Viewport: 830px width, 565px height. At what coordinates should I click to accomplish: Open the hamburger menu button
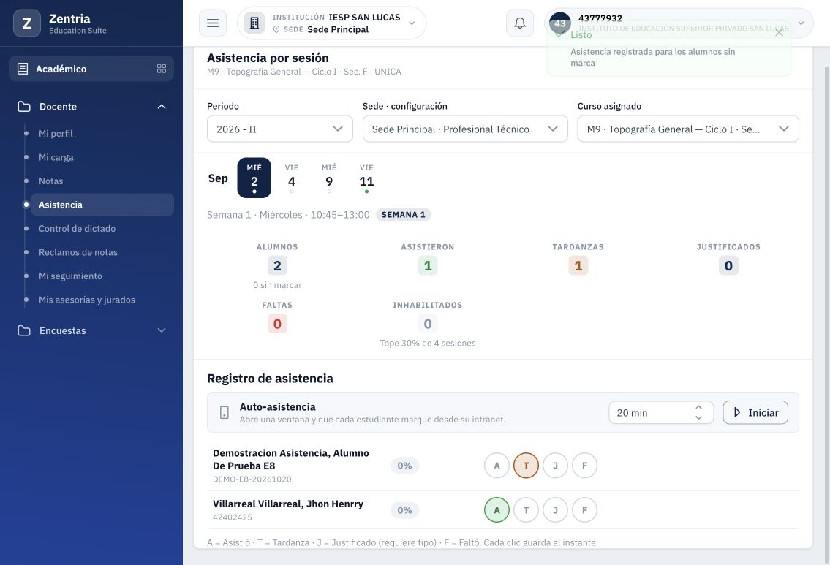tap(213, 23)
